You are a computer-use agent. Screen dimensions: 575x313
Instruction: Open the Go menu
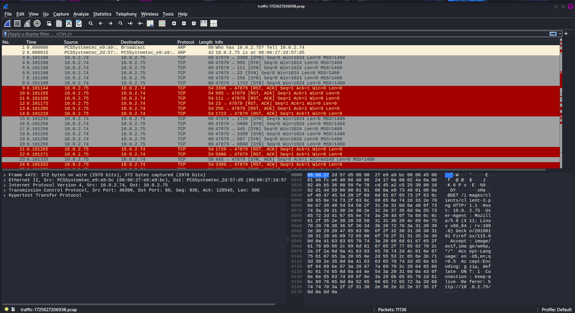46,14
